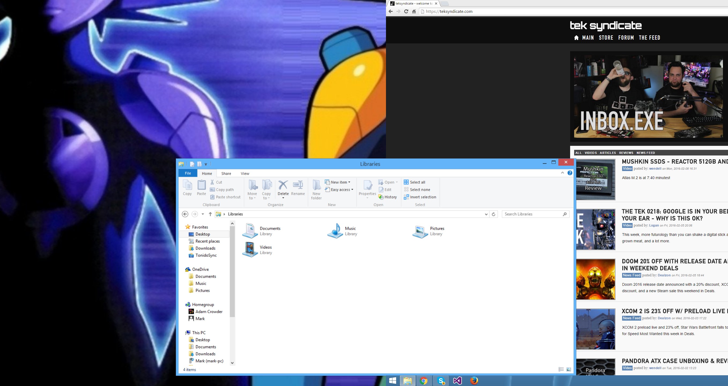Click Invert selection in the ribbon
This screenshot has height=386, width=728.
pos(420,197)
